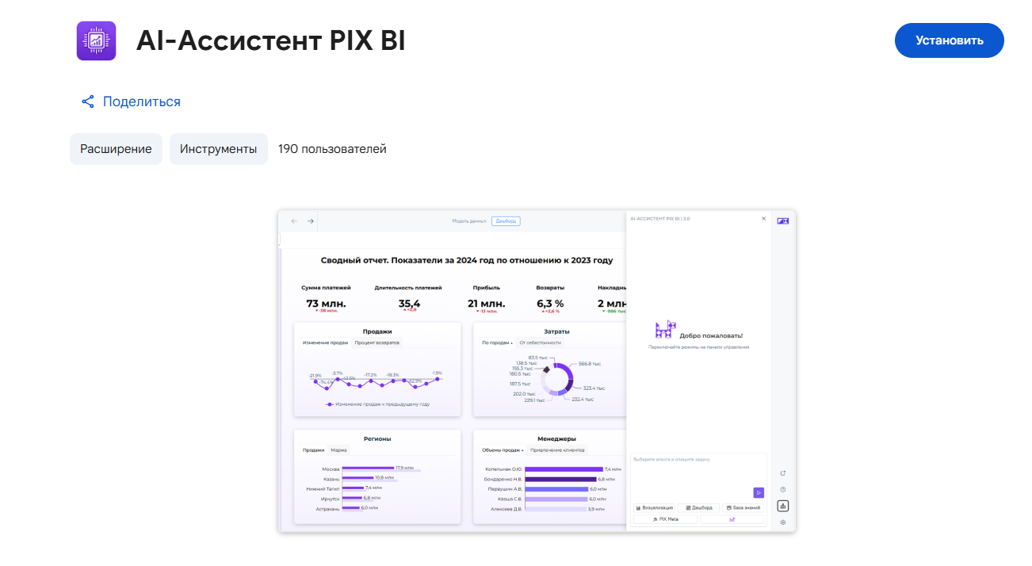Click the '566.8 тыс' donut chart label

pos(590,364)
